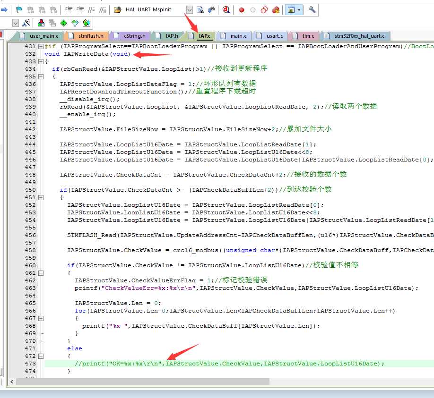Collapse the function body at line 433
The width and height of the screenshot is (434, 398).
click(x=41, y=62)
